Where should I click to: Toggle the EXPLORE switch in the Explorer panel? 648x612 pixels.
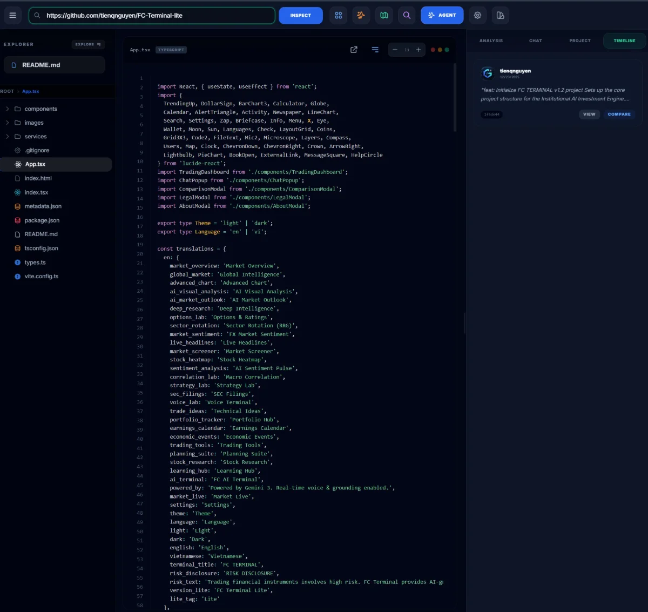pos(88,44)
